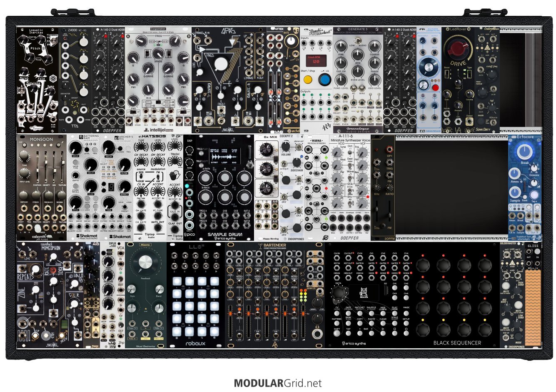Click the BLACK SEQUENCER label

(x=457, y=343)
